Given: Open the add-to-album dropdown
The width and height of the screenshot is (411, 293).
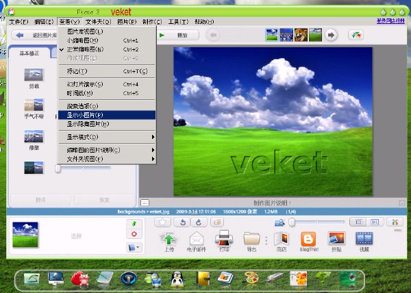Looking at the screenshot, I should click(134, 247).
